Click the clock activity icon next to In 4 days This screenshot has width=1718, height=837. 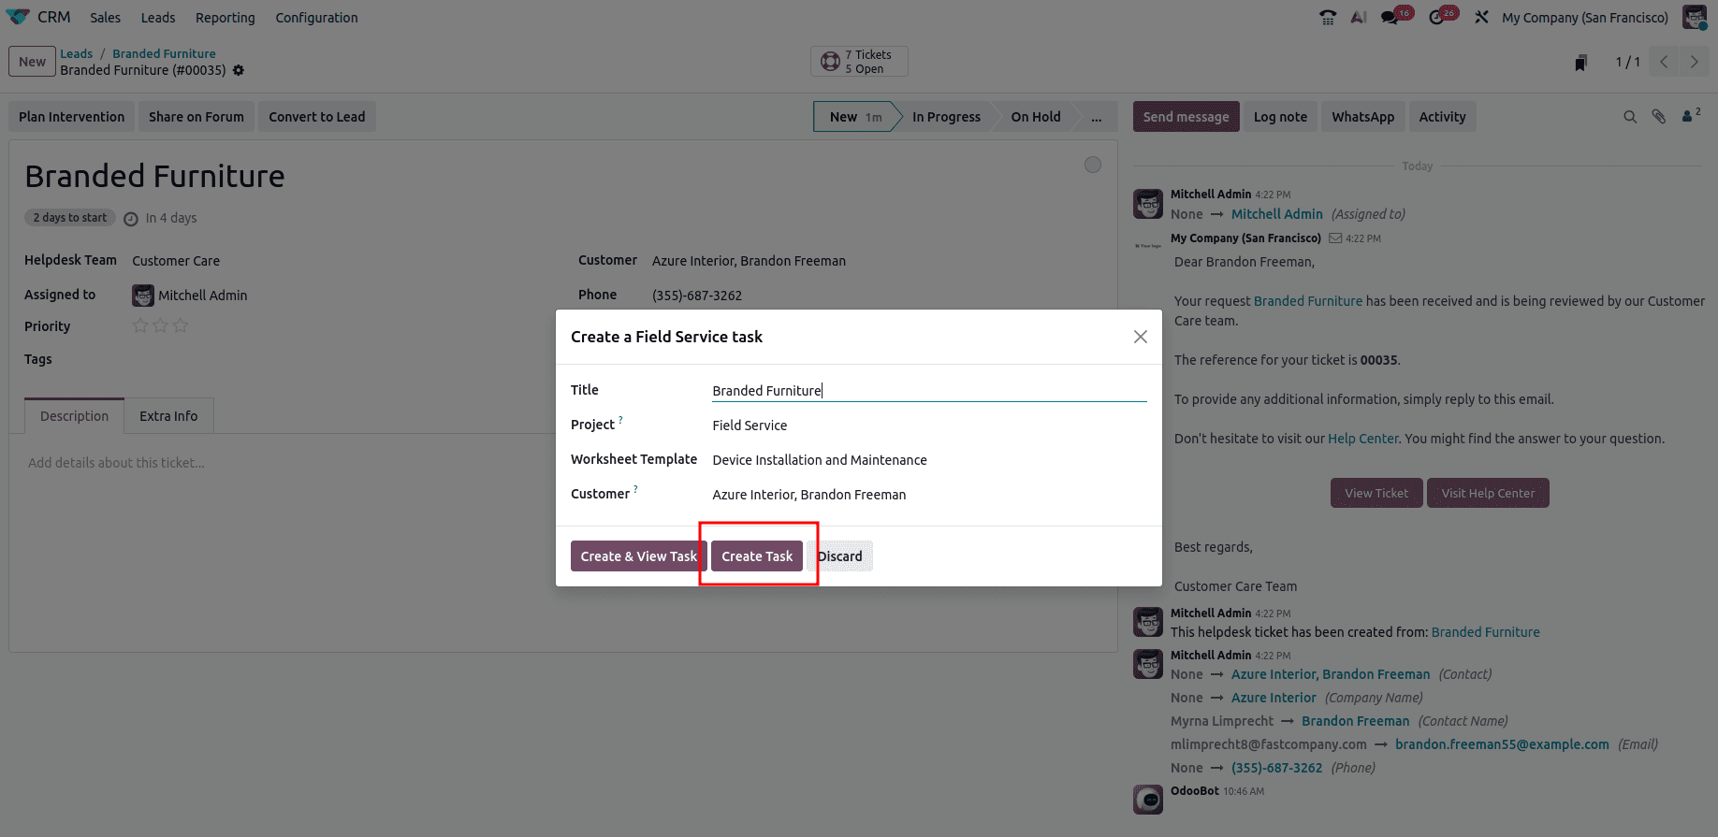(x=131, y=219)
